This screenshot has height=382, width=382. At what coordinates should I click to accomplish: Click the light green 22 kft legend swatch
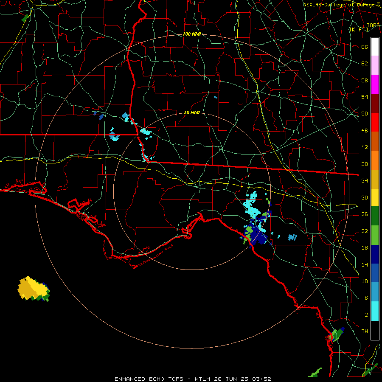point(375,235)
